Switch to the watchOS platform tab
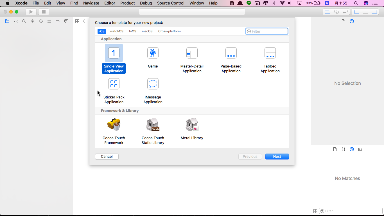 pyautogui.click(x=117, y=31)
